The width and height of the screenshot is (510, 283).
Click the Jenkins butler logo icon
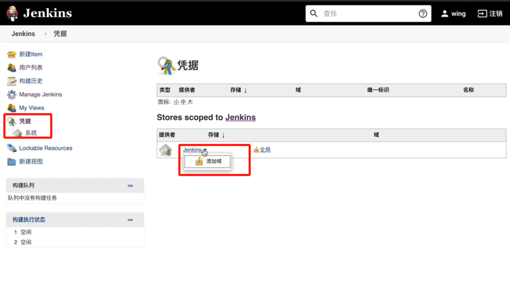coord(12,14)
